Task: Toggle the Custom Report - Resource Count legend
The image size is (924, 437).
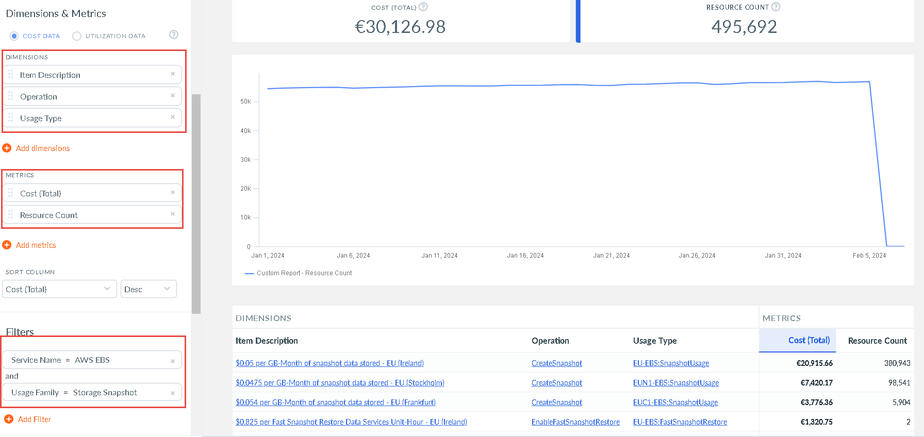Action: click(x=299, y=273)
